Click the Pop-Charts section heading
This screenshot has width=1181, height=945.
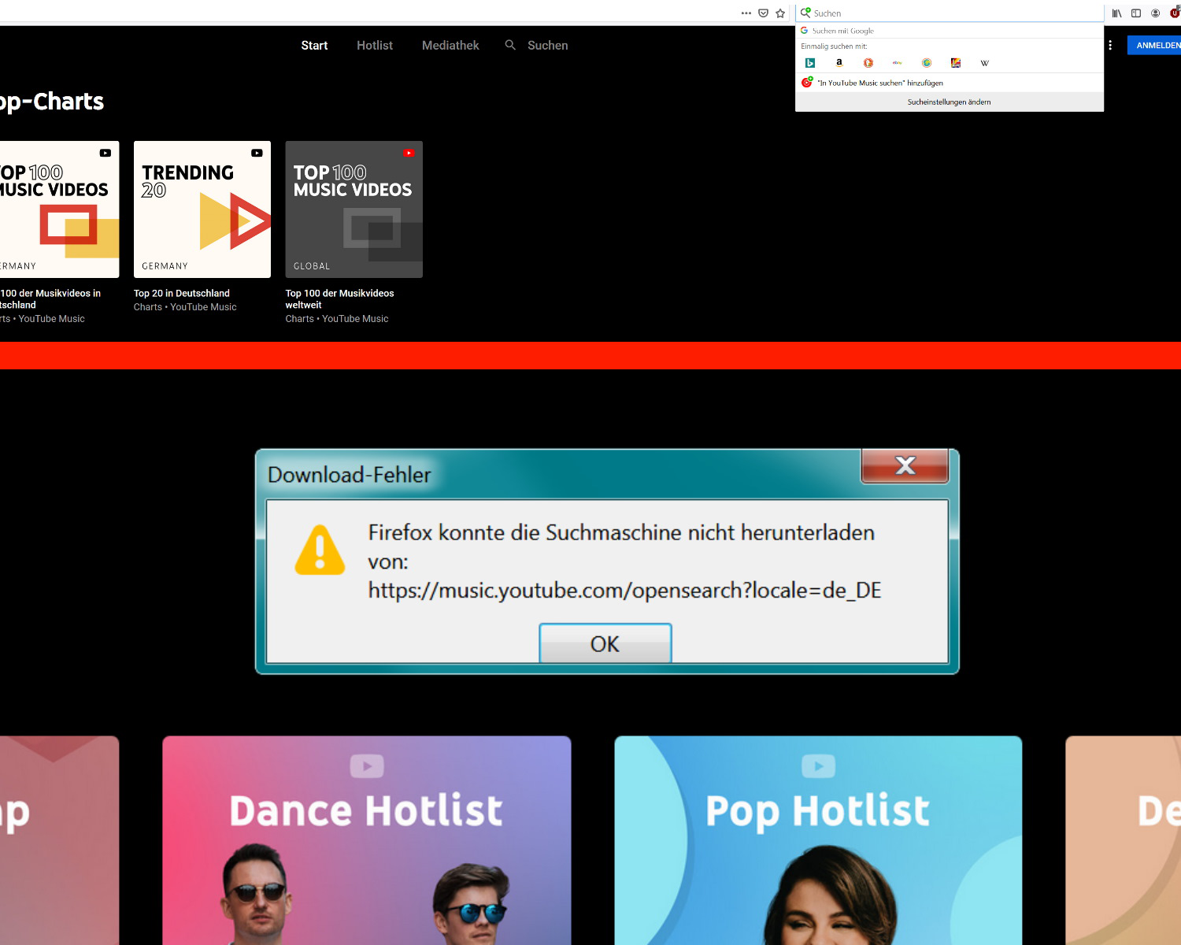(52, 102)
